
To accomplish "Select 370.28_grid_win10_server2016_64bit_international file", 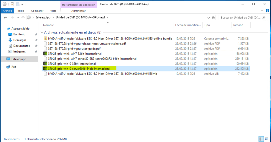I will click(x=79, y=68).
